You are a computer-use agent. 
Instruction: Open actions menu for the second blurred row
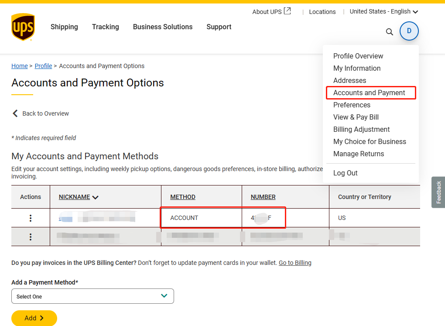(31, 237)
